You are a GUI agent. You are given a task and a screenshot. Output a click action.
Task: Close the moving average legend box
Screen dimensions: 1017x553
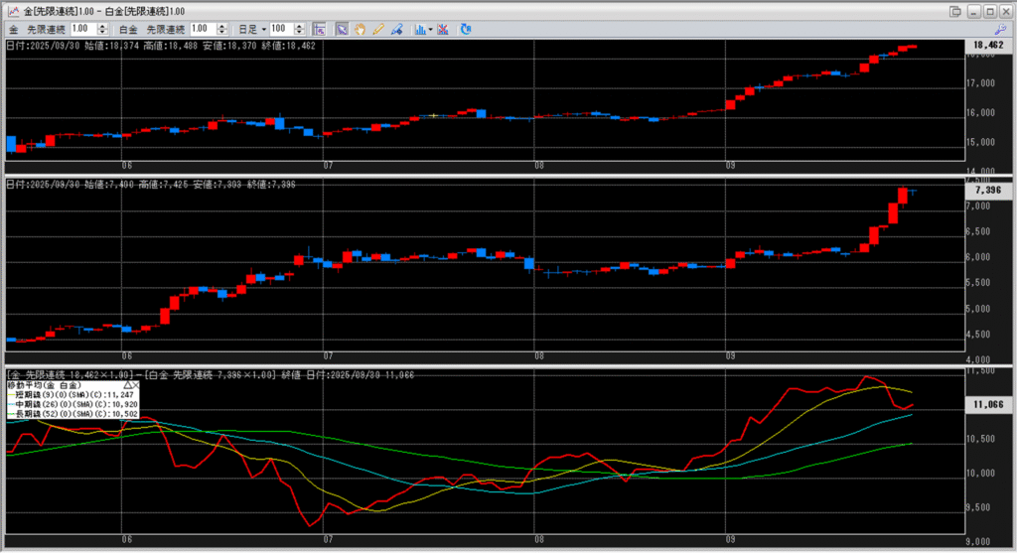tap(136, 383)
